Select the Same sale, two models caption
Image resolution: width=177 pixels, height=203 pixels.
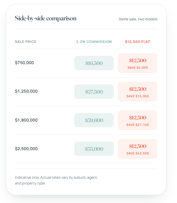(138, 19)
